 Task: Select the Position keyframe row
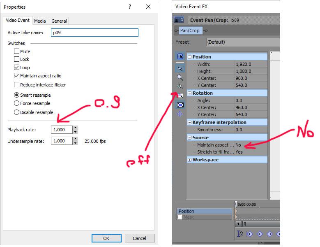coord(204,211)
